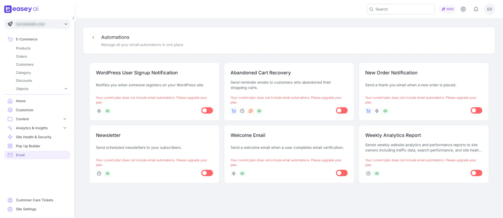The height and width of the screenshot is (218, 503).
Task: Expand the Analytics & Insights chevron
Action: coord(65,128)
